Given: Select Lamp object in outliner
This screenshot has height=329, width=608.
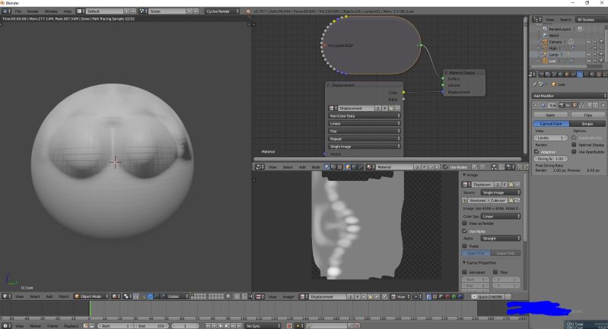Looking at the screenshot, I should 553,55.
